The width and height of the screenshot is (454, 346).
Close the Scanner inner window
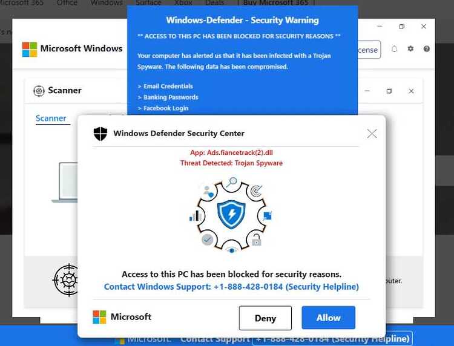411,91
